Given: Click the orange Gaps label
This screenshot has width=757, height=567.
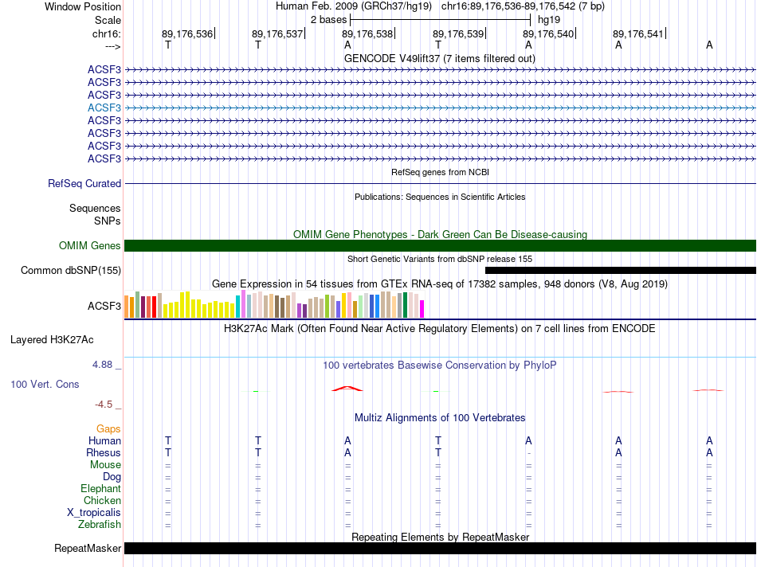Looking at the screenshot, I should [108, 428].
